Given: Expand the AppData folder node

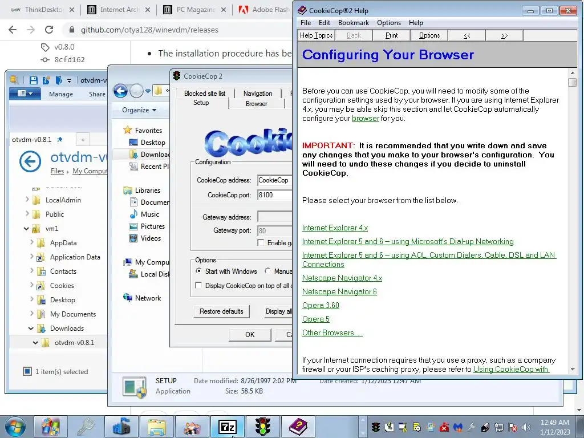Looking at the screenshot, I should (32, 242).
